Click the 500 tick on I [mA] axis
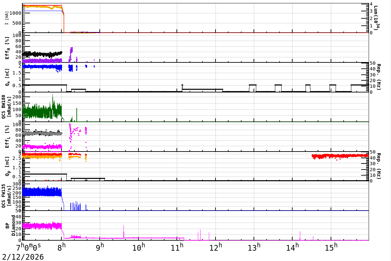The image size is (391, 261). pos(17,23)
